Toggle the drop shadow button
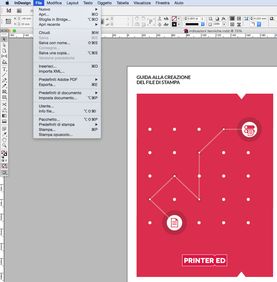Image resolution: width=277 pixels, height=282 pixels. tap(217, 19)
